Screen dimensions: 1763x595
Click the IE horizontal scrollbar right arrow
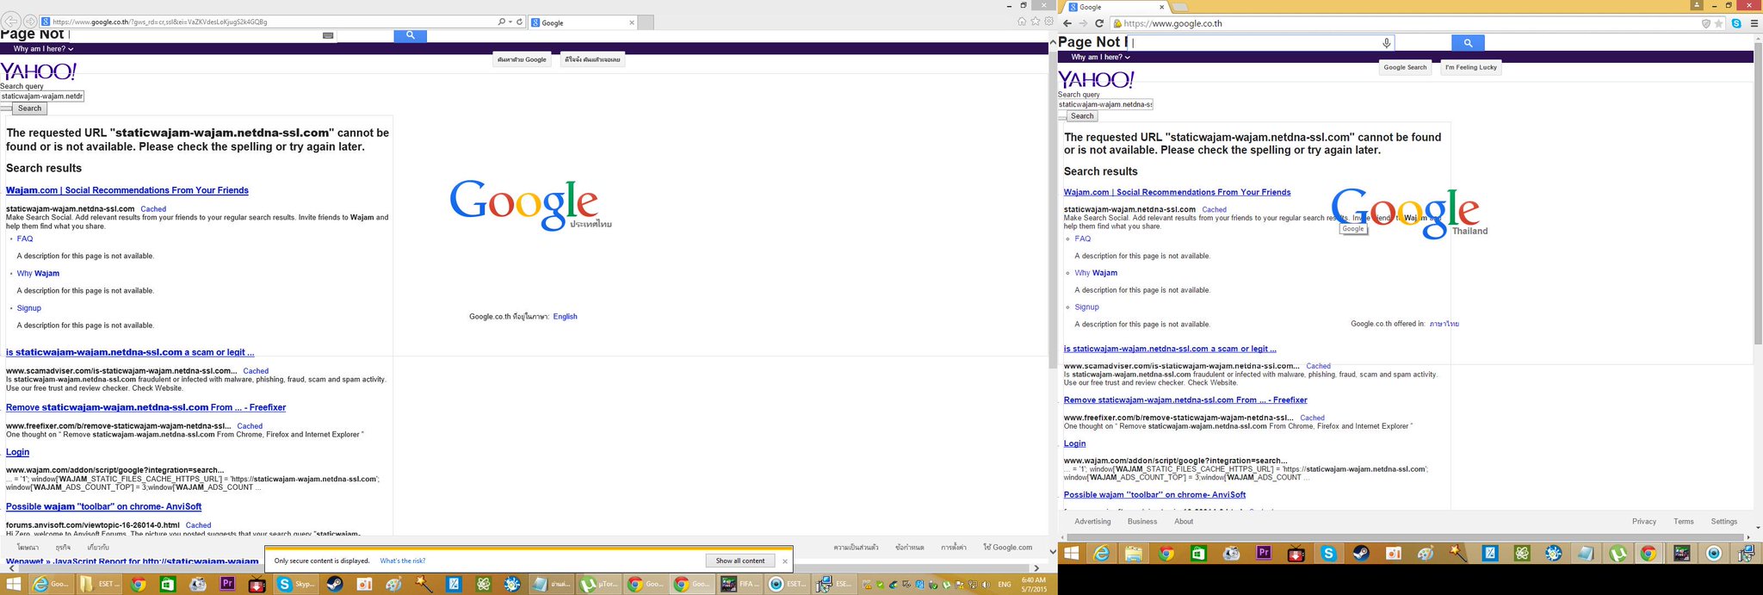1036,568
